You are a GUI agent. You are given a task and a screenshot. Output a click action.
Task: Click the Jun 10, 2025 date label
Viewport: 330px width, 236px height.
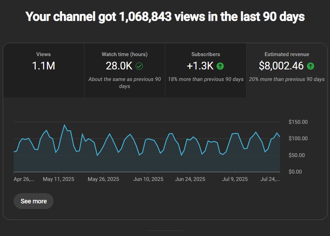tap(148, 179)
